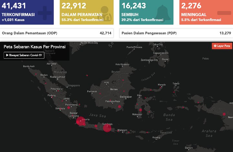The width and height of the screenshot is (233, 152).
Task: Click the South Kalimantan red case marker
Action: tap(119, 107)
